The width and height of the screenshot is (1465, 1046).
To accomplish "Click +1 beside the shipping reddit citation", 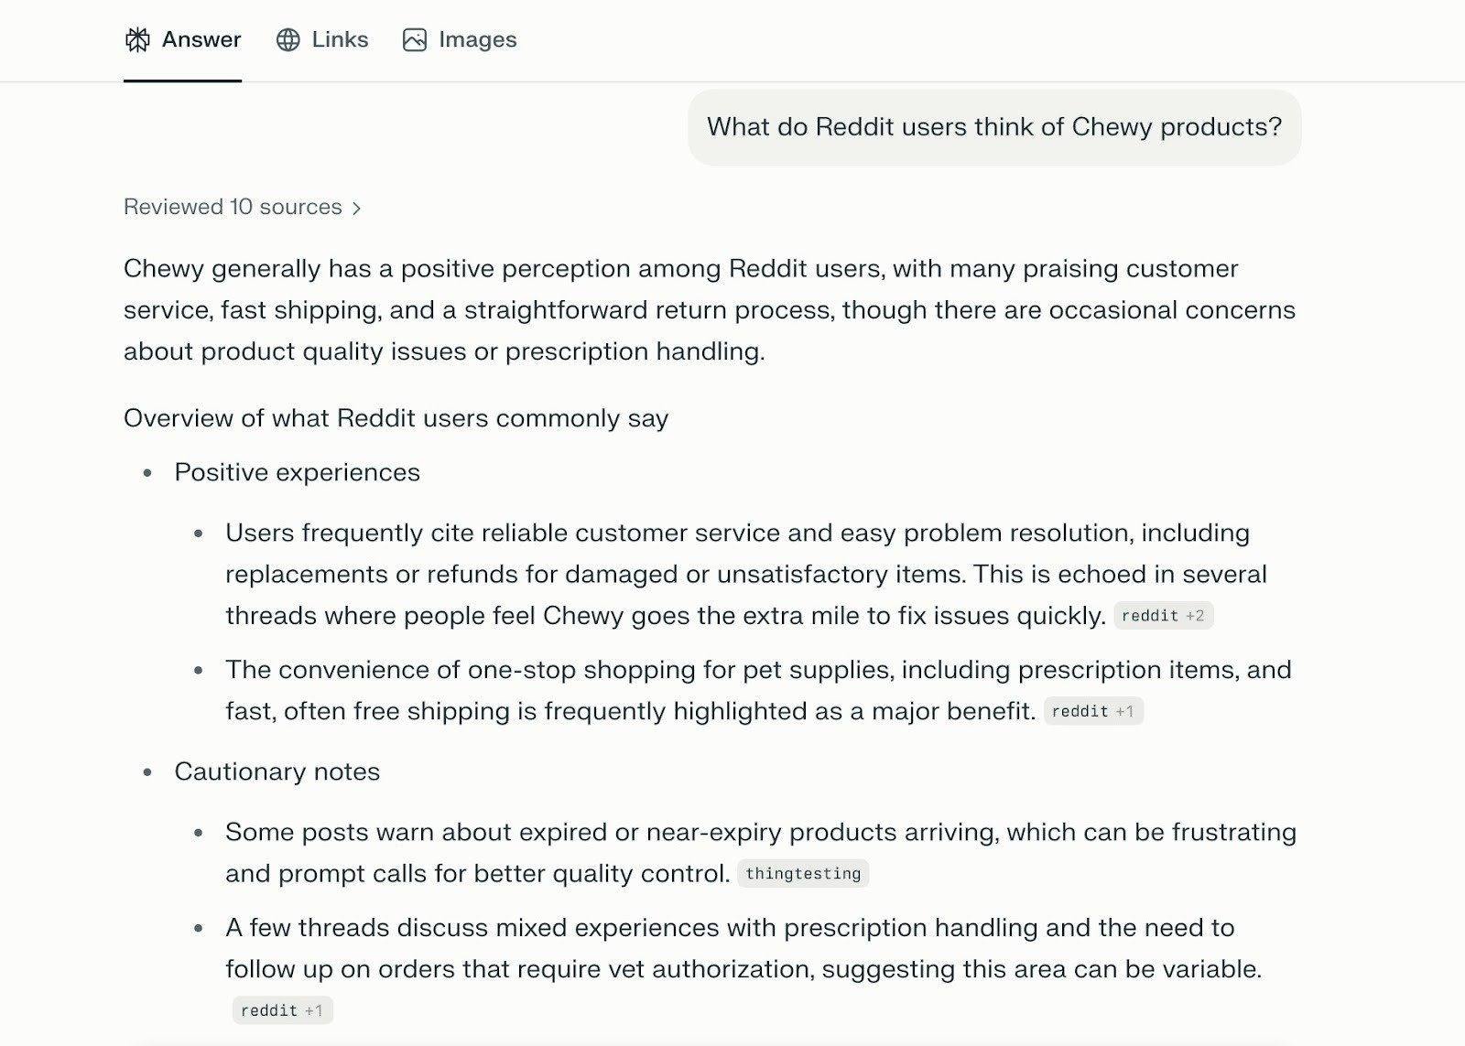I will pyautogui.click(x=1124, y=711).
